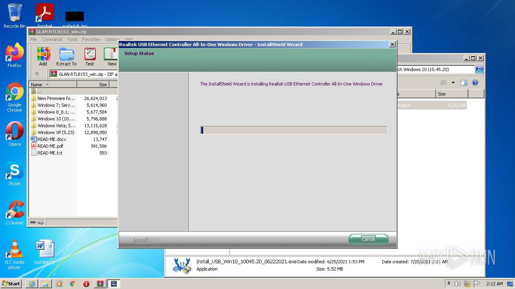The width and height of the screenshot is (515, 289).
Task: Select READ ME.txt file
Action: coord(72,153)
